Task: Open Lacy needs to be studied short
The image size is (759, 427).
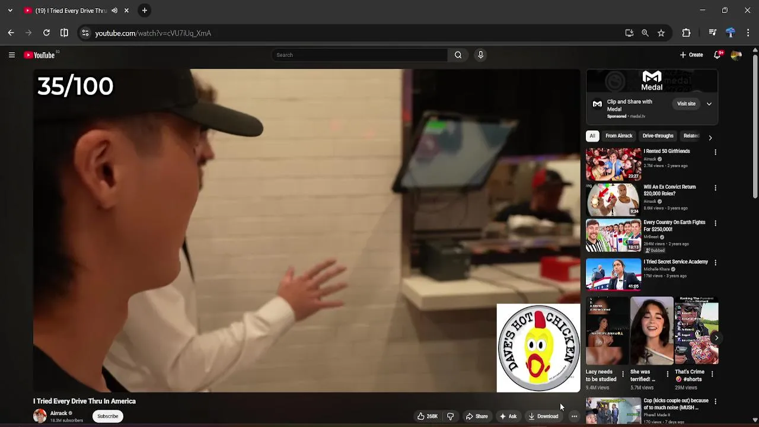Action: click(607, 331)
